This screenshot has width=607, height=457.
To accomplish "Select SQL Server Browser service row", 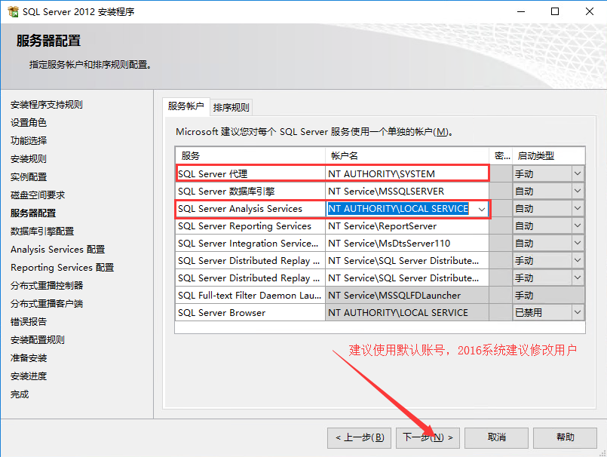I will pyautogui.click(x=250, y=312).
